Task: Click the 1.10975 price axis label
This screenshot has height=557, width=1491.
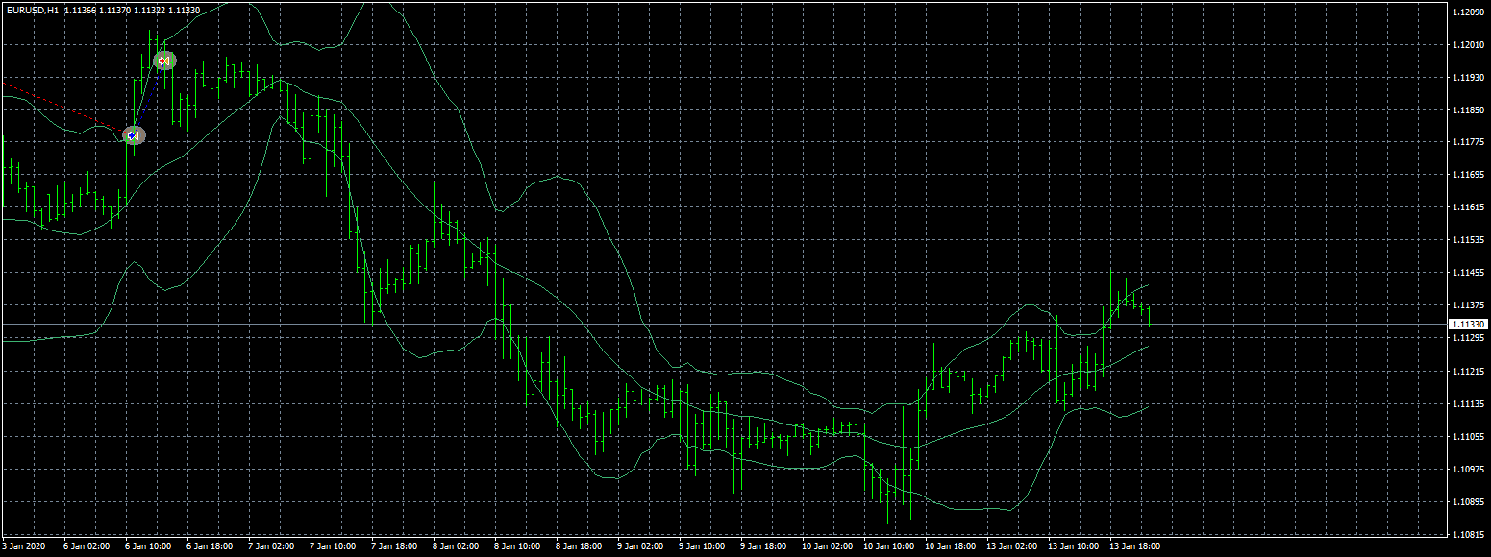Action: (1469, 470)
